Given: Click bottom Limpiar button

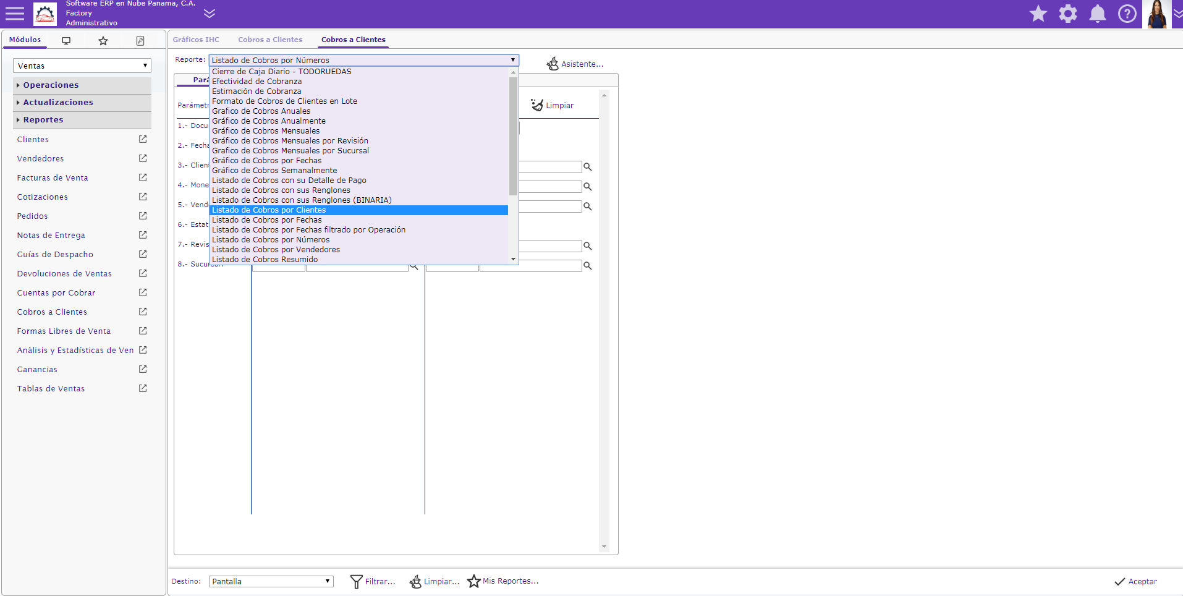Looking at the screenshot, I should click(x=435, y=581).
